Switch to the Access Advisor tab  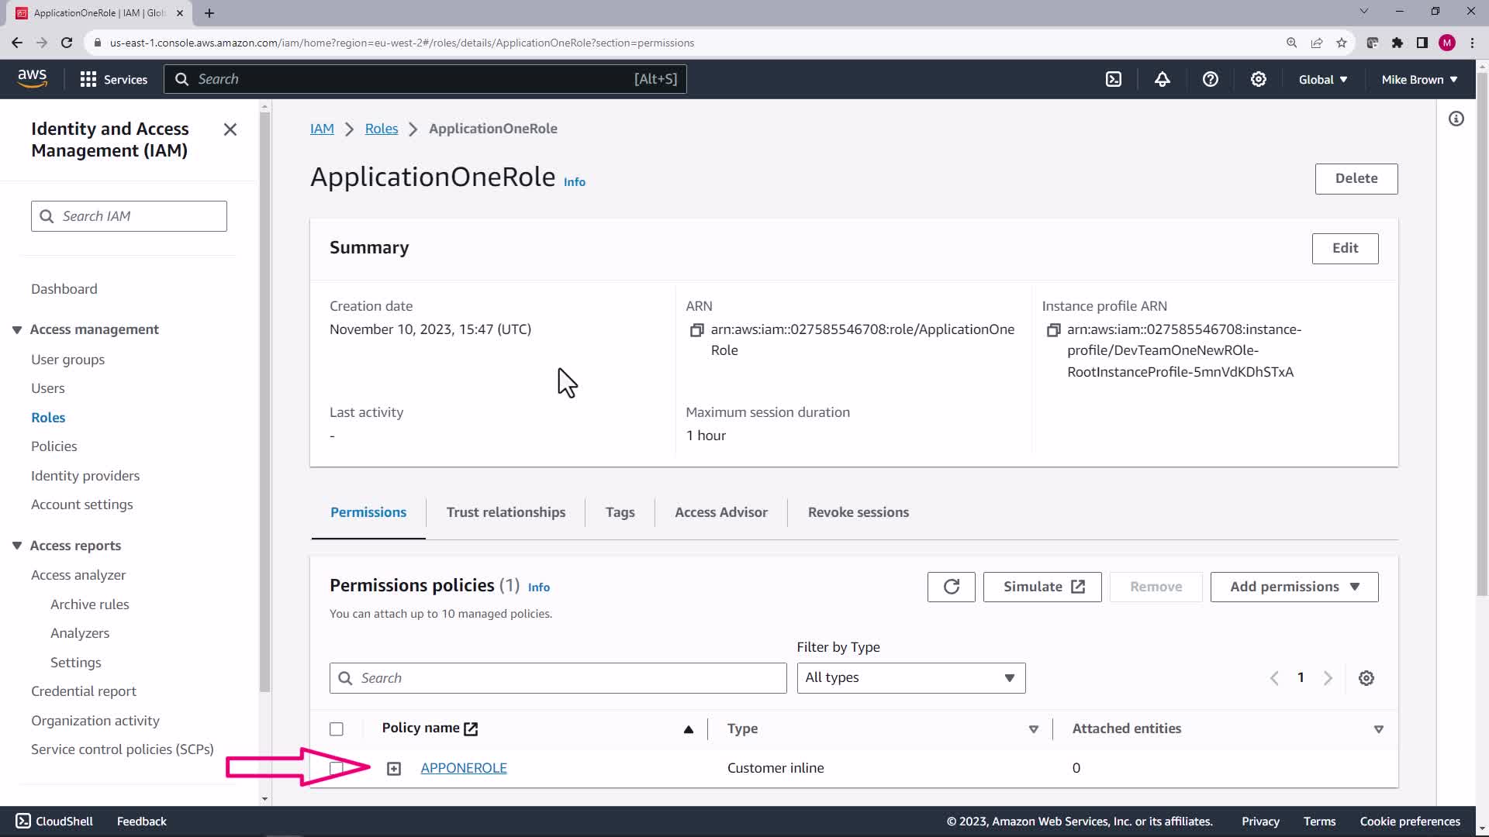(x=720, y=512)
